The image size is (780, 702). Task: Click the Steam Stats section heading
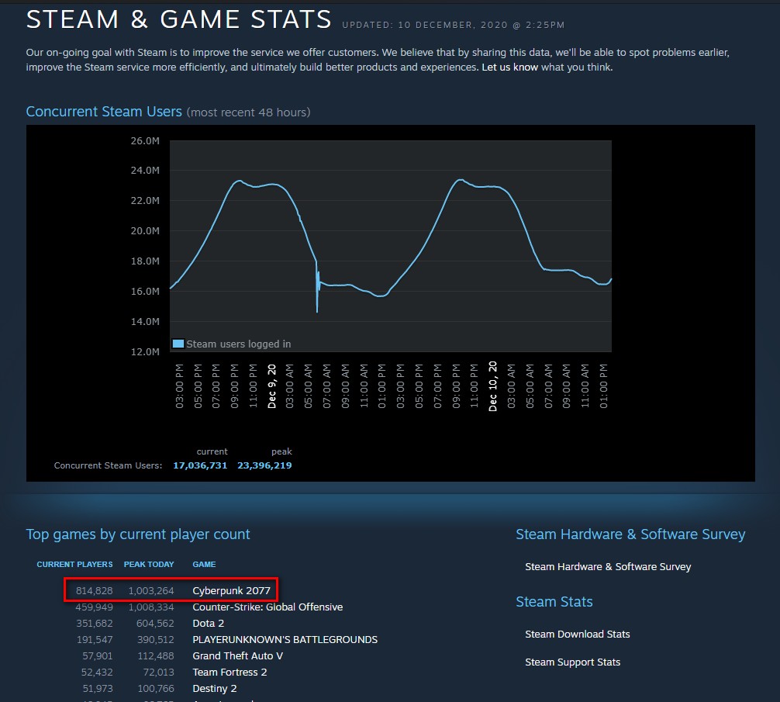point(554,601)
